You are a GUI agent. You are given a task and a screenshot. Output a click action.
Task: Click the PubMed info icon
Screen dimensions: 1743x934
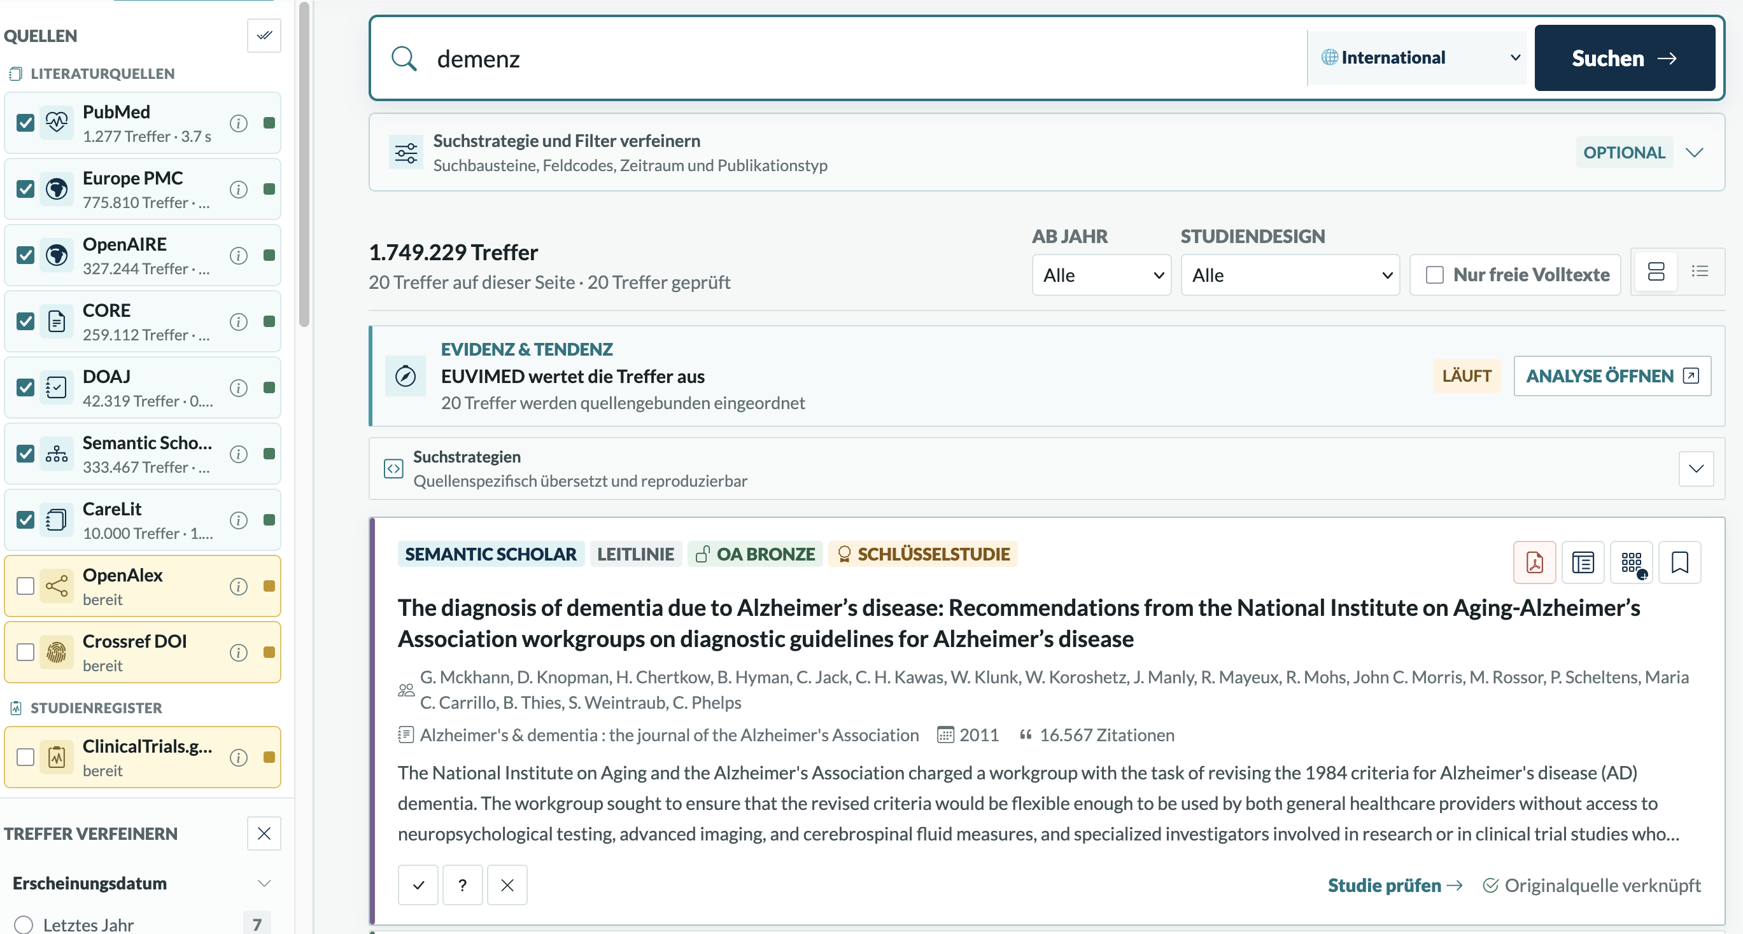click(238, 123)
